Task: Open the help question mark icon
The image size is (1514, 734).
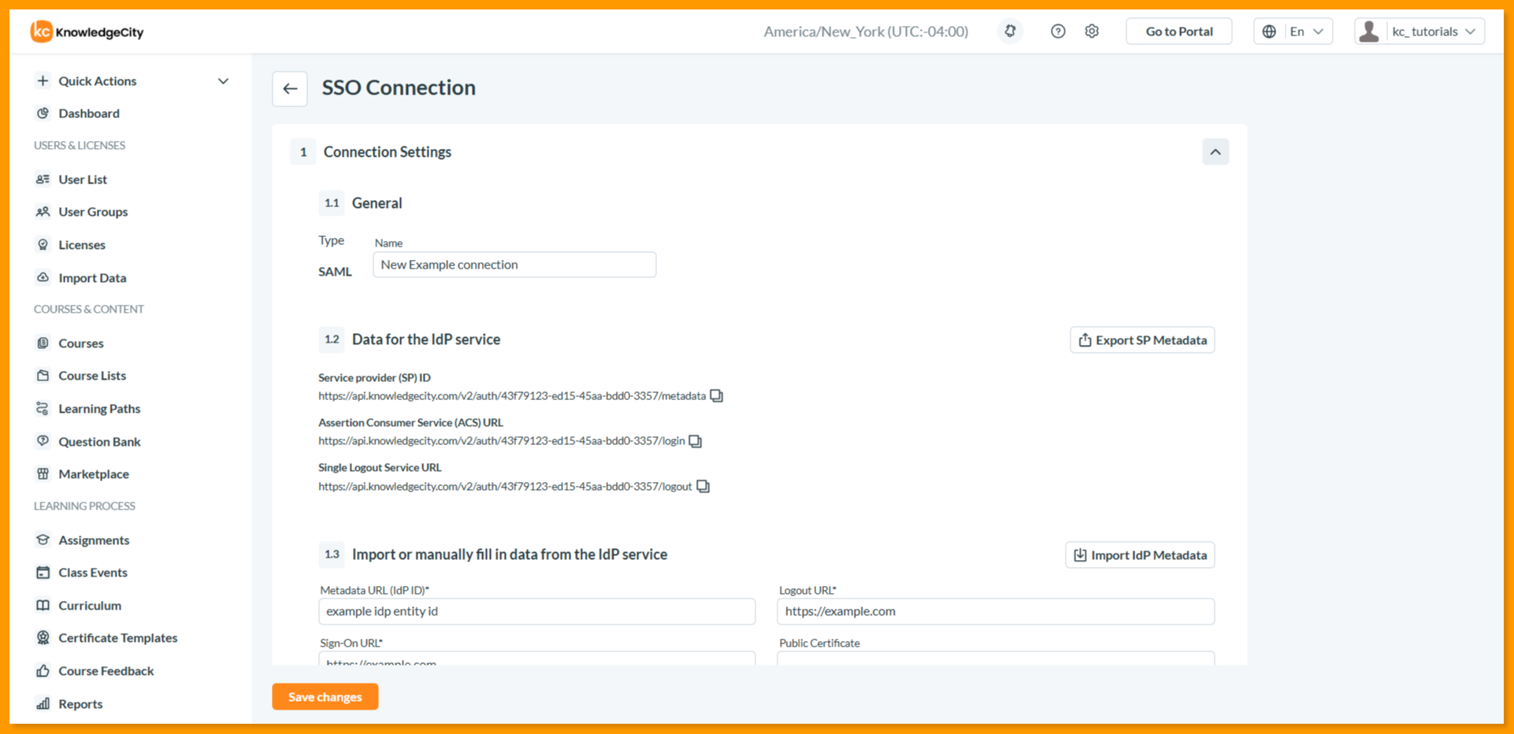Action: [1058, 32]
